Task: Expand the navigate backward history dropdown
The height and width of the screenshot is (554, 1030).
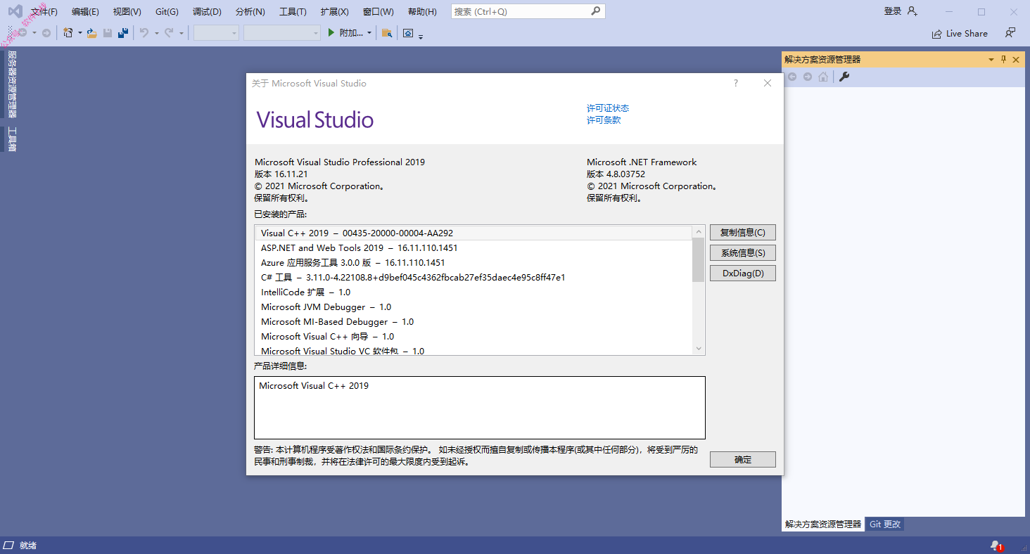Action: click(34, 33)
